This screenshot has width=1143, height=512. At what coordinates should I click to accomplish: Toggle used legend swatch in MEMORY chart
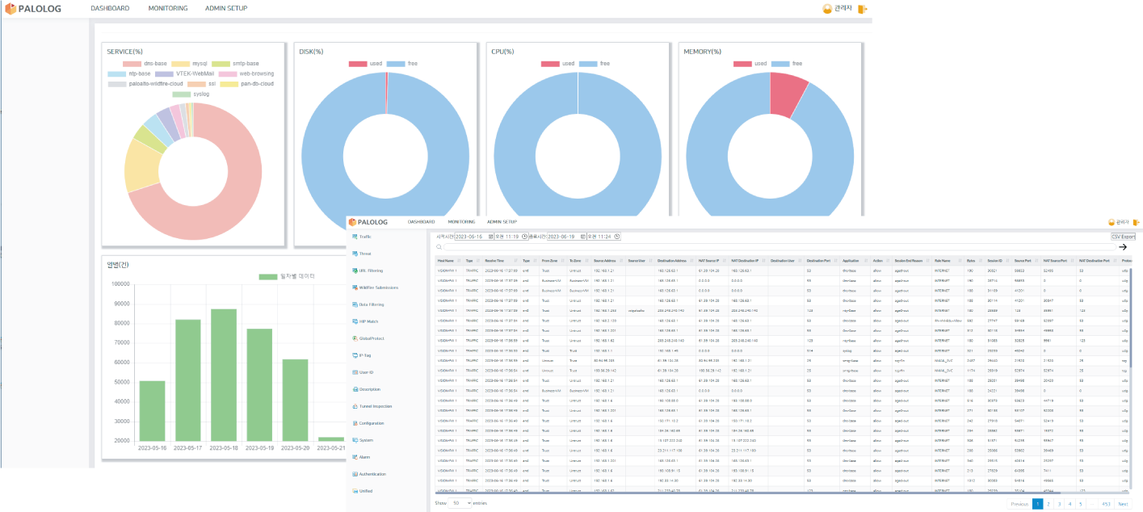(742, 63)
